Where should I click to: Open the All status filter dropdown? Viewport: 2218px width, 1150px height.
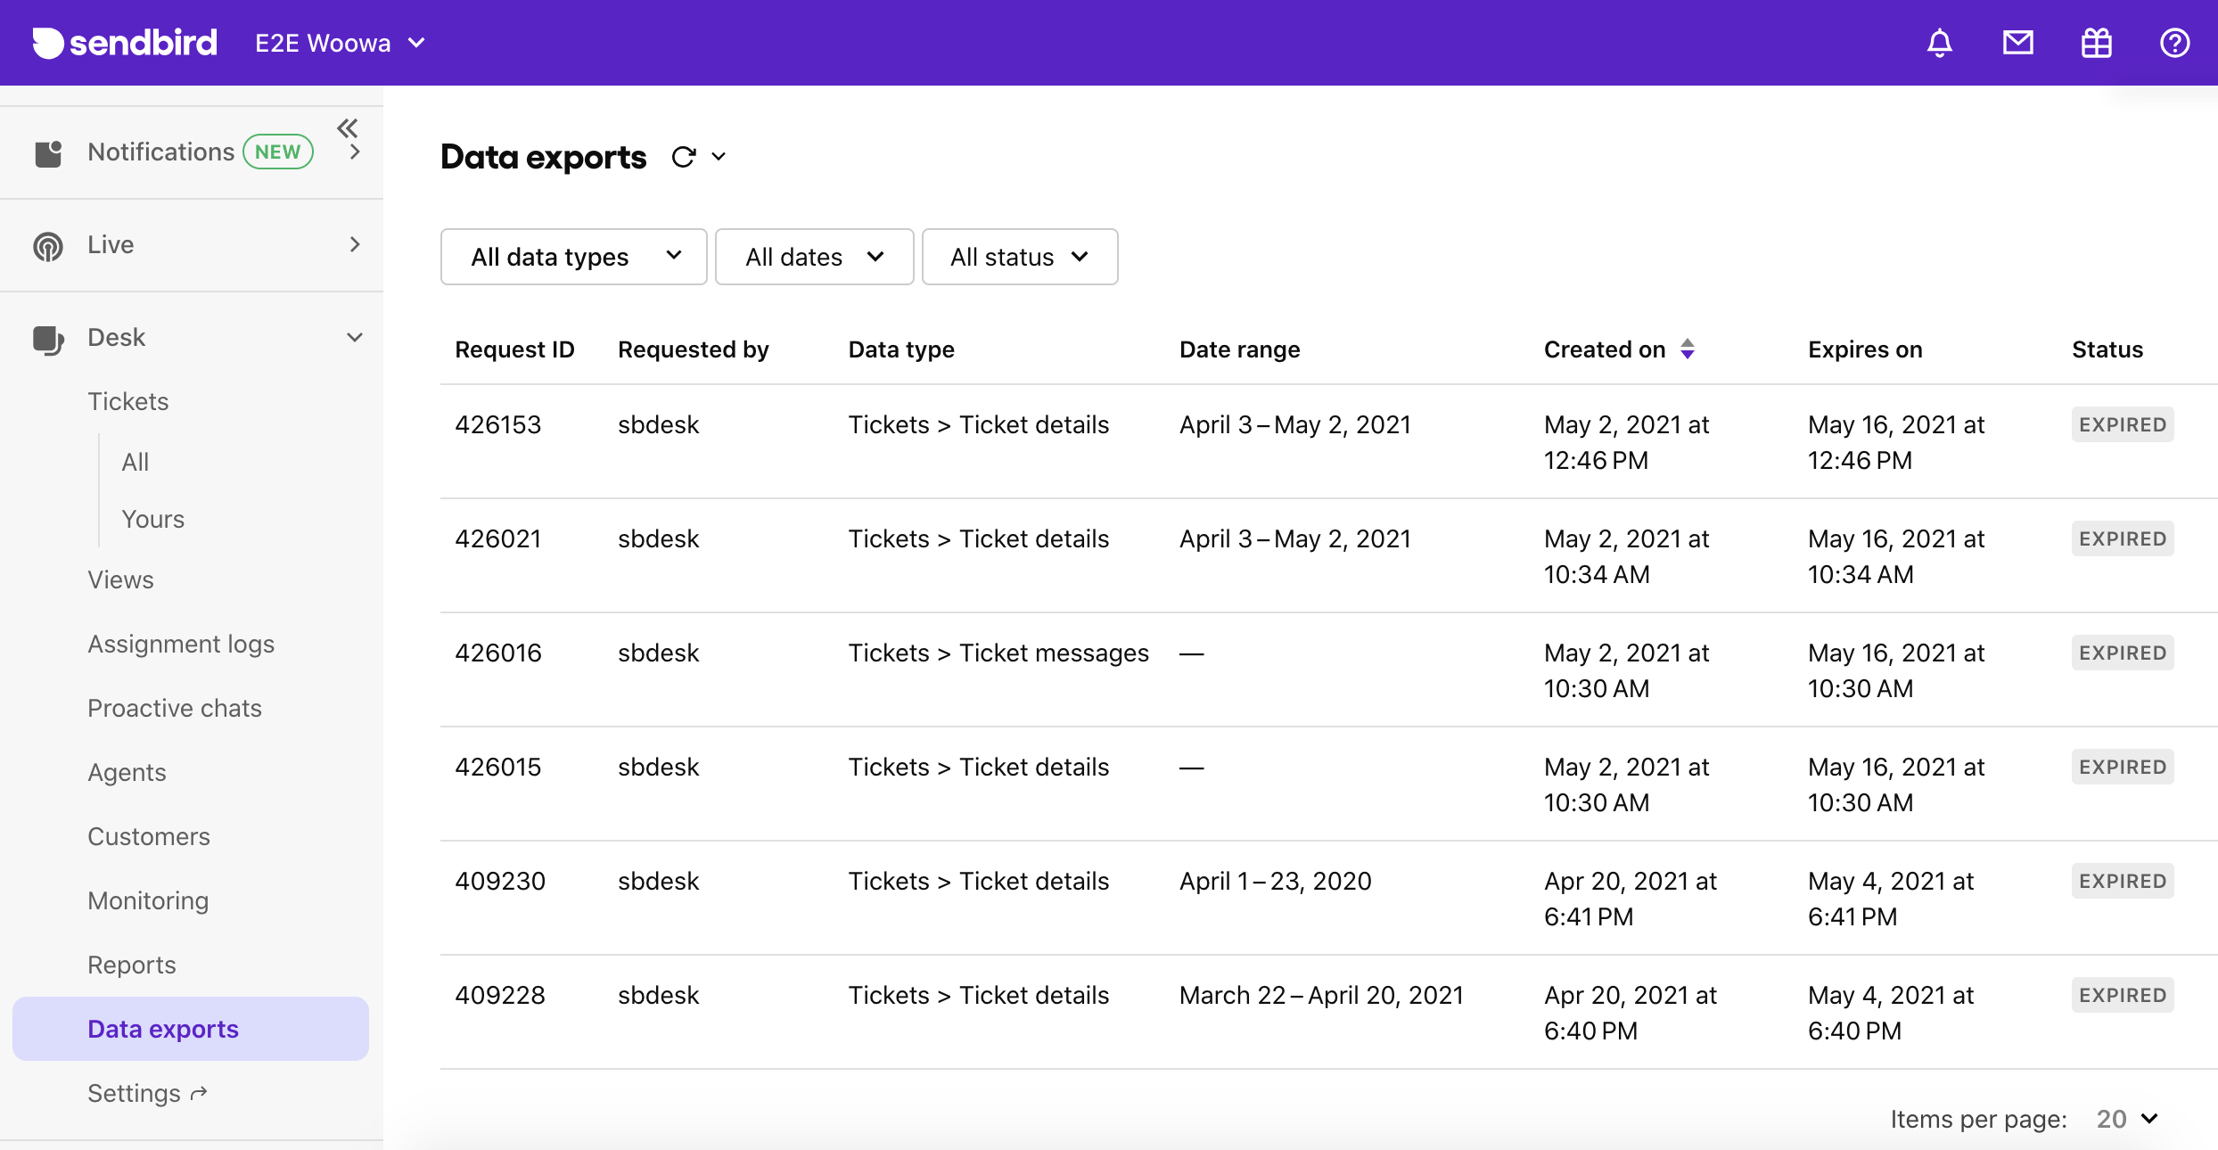pos(1019,257)
